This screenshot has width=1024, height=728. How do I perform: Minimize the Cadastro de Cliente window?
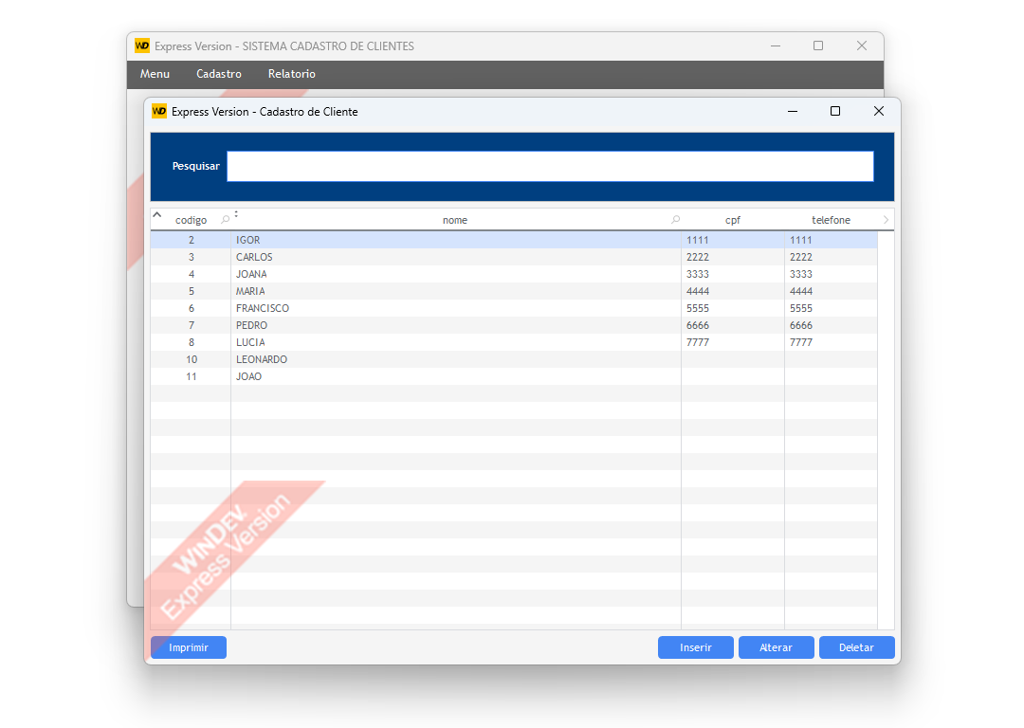coord(793,112)
